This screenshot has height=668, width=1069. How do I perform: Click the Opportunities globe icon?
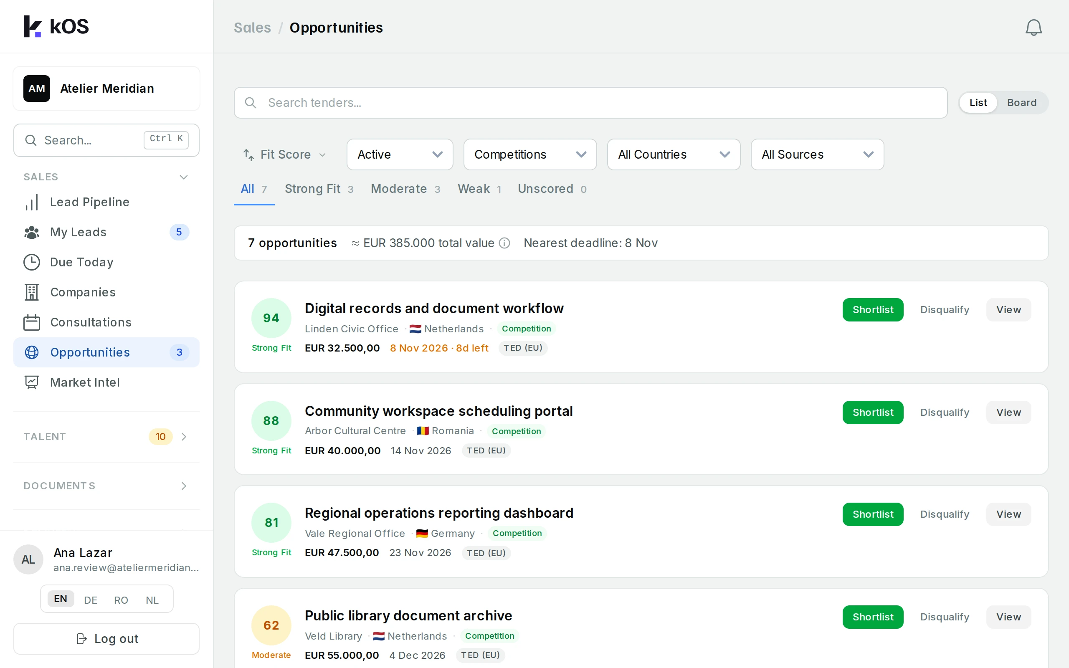(x=32, y=352)
